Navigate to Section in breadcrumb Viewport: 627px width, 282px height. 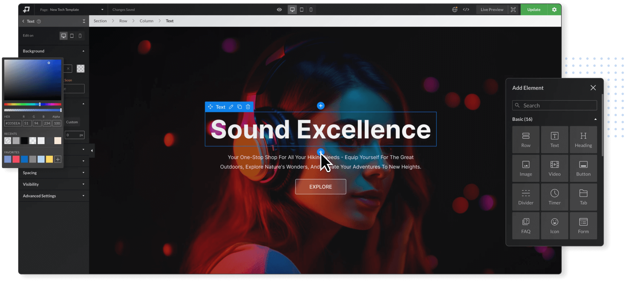pos(100,21)
